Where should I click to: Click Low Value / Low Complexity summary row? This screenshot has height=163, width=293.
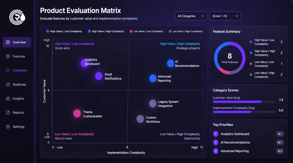tap(266, 64)
